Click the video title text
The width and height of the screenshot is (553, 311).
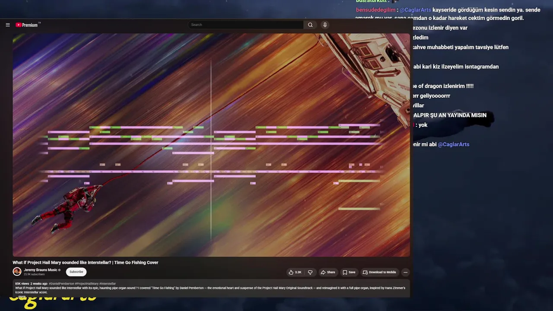pyautogui.click(x=86, y=263)
